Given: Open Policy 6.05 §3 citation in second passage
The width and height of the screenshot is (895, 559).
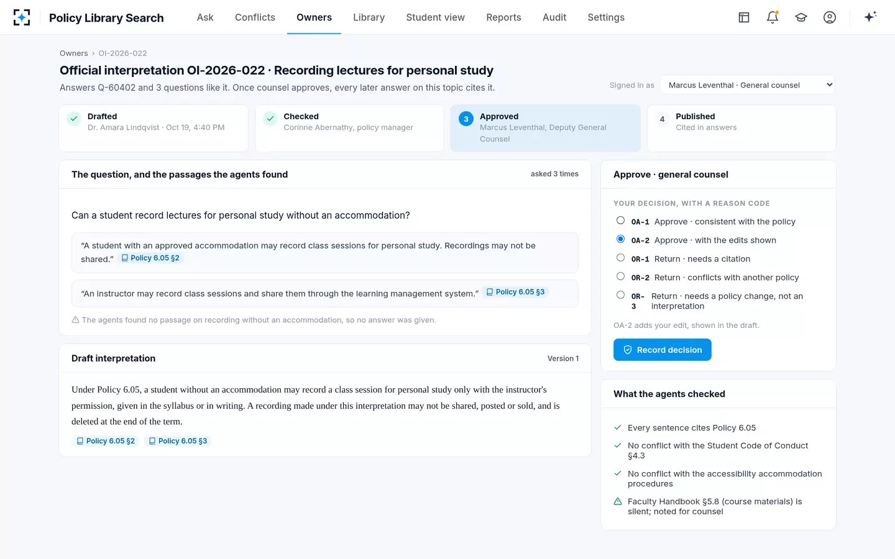Looking at the screenshot, I should [x=515, y=292].
